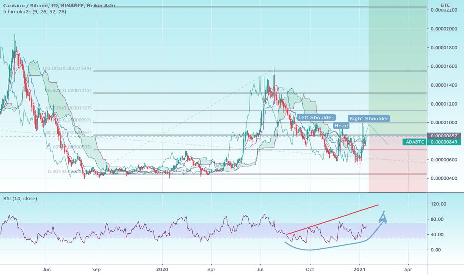464x274 pixels.
Task: Click the 0.00 RSI axis value
Action: click(436, 250)
